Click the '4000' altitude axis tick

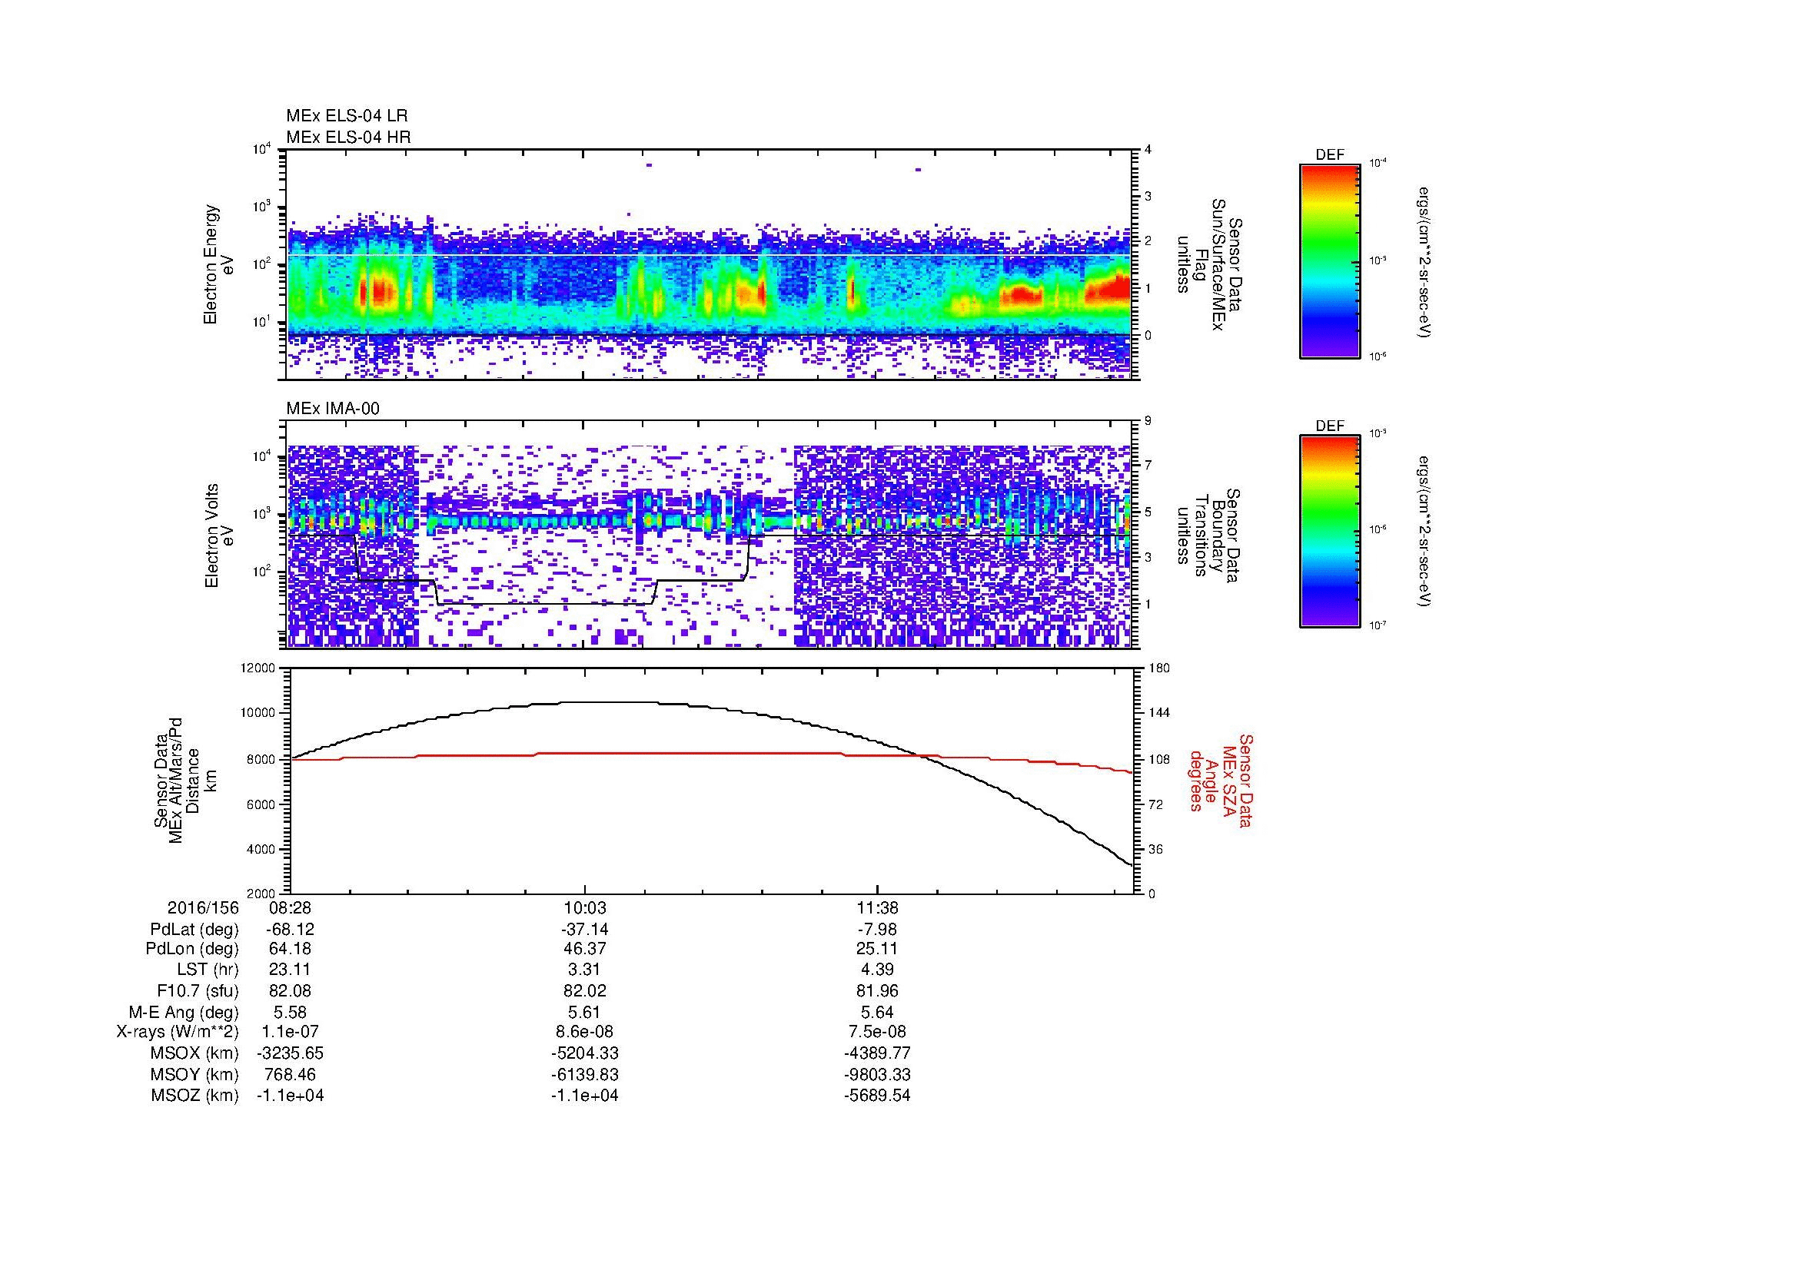coord(261,849)
